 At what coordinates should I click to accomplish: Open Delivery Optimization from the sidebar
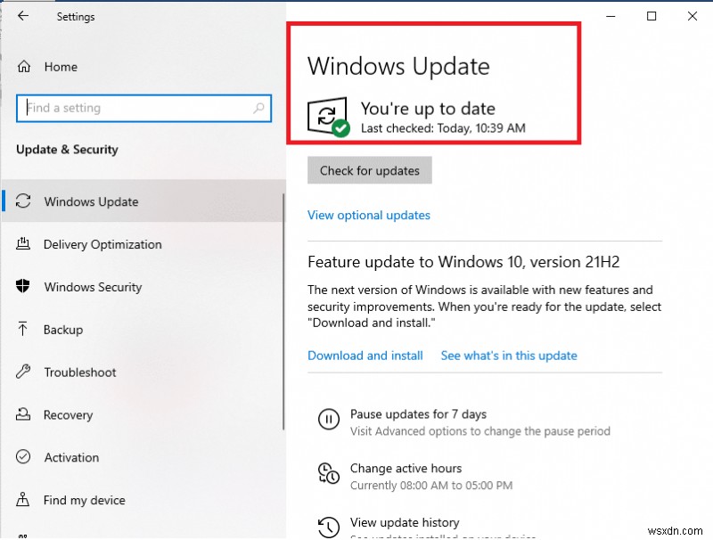coord(102,244)
